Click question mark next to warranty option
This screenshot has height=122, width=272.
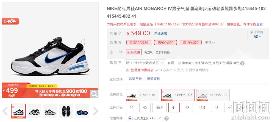tap(166, 118)
